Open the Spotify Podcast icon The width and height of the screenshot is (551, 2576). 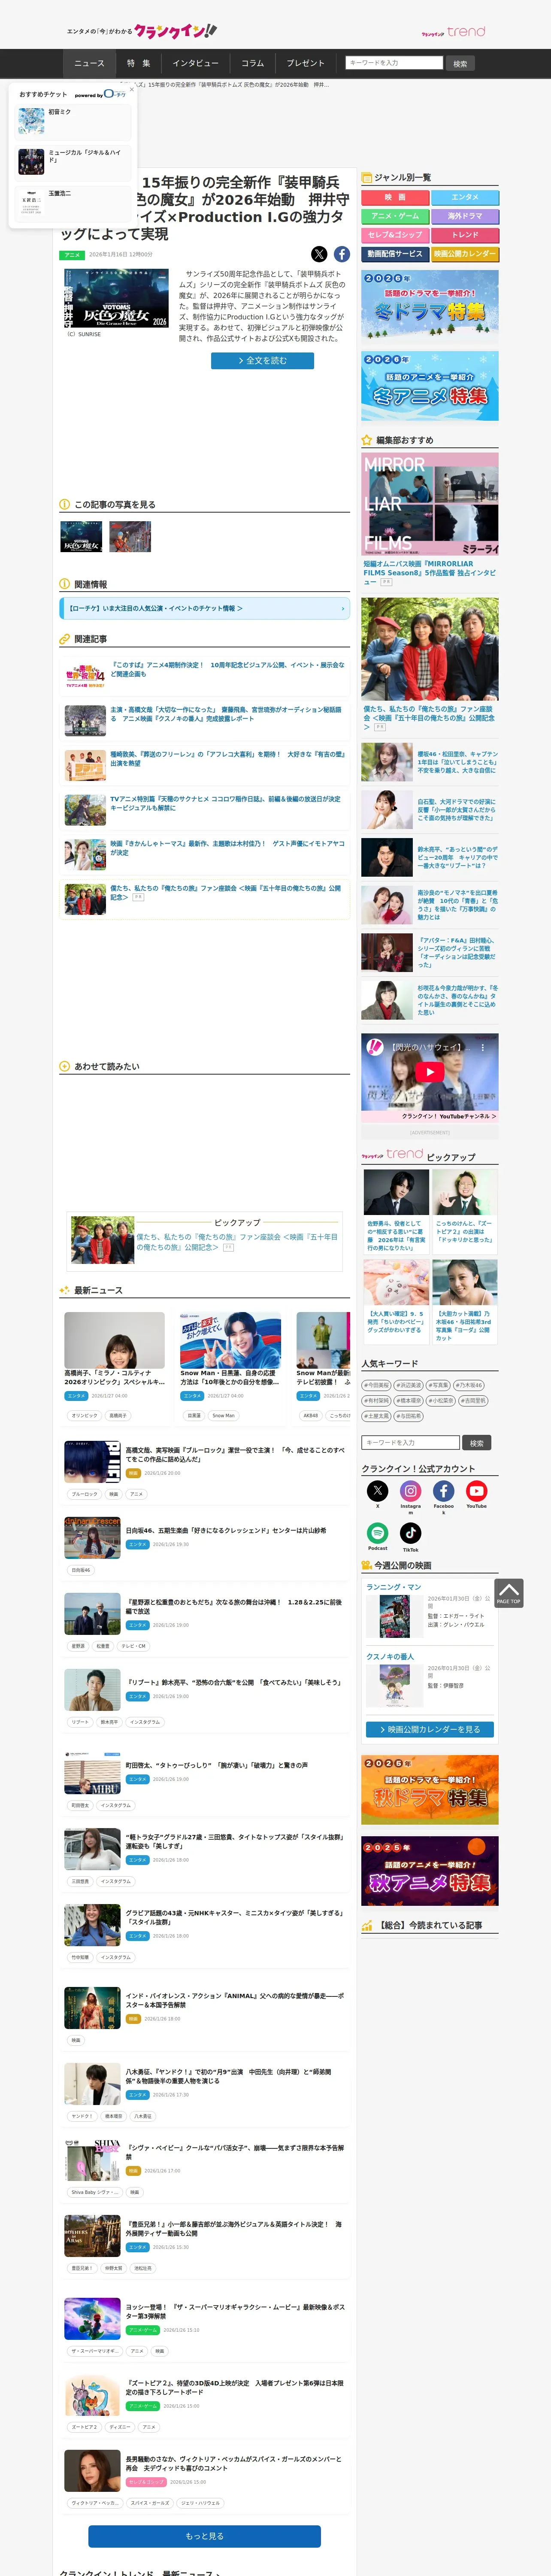(x=378, y=1533)
